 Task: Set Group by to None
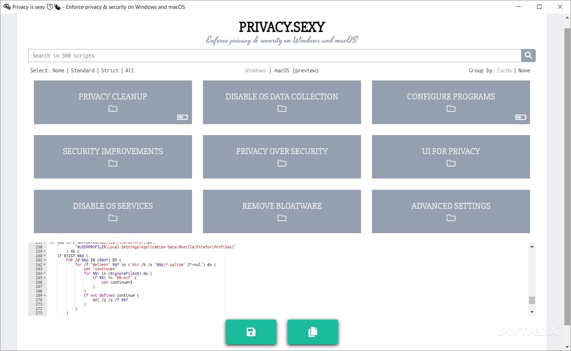click(524, 71)
